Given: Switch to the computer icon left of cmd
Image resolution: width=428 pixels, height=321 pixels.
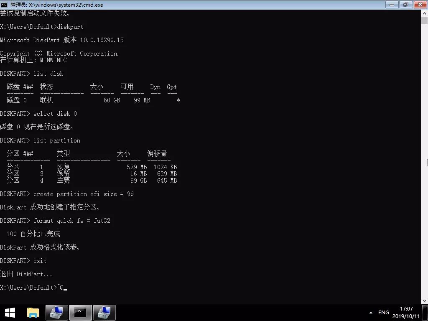Looking at the screenshot, I should 56,312.
